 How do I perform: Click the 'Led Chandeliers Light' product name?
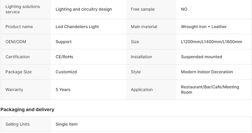pos(77,27)
